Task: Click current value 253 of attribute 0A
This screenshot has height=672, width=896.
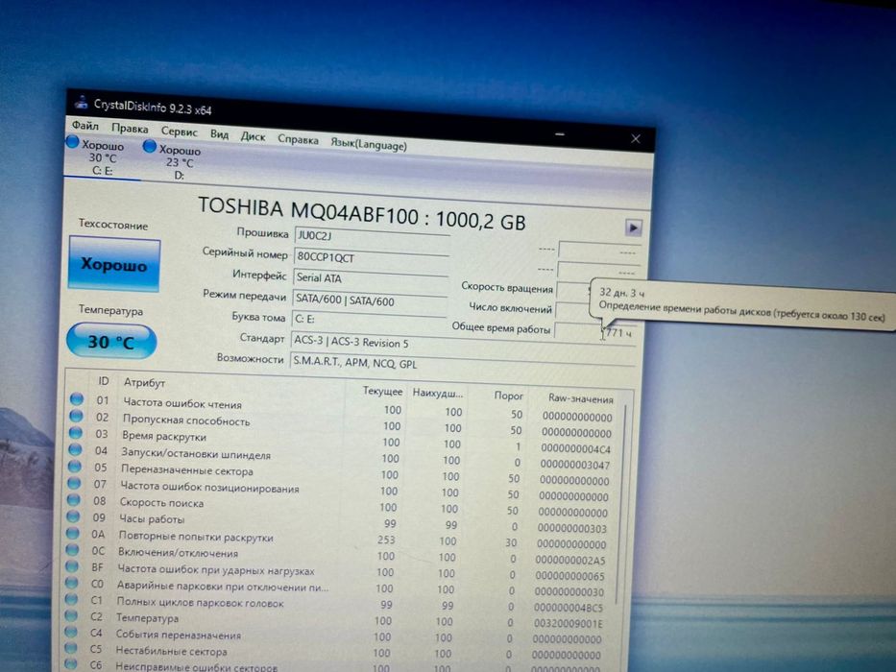Action: point(386,540)
